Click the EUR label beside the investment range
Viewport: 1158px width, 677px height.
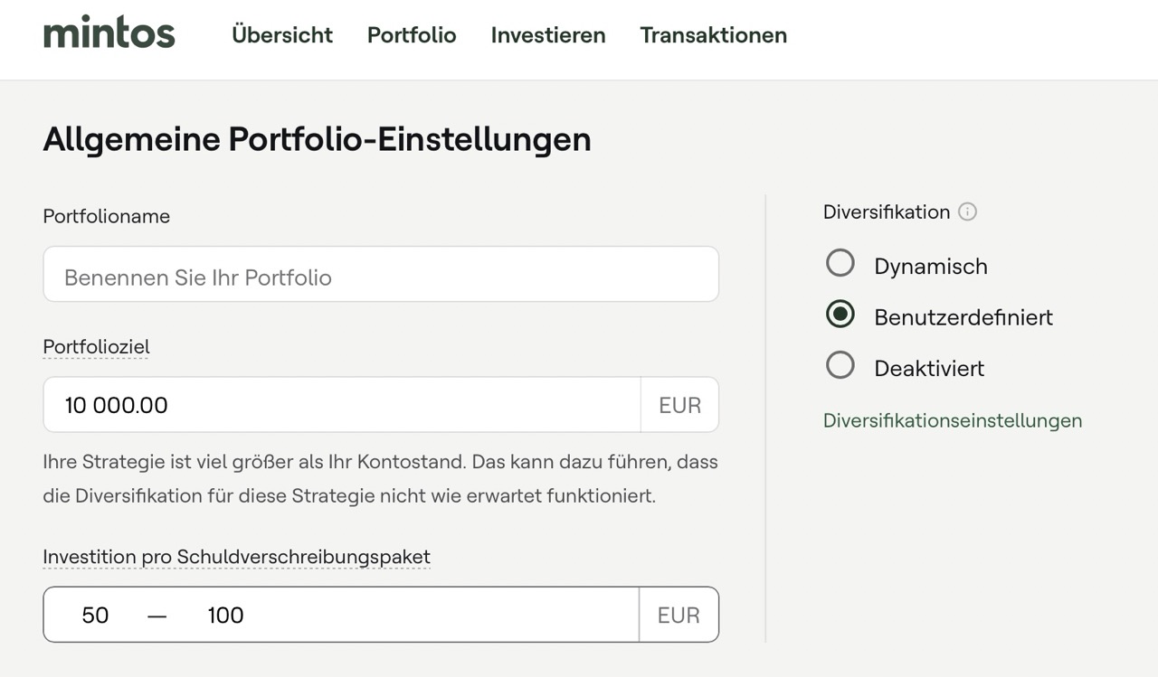tap(679, 615)
